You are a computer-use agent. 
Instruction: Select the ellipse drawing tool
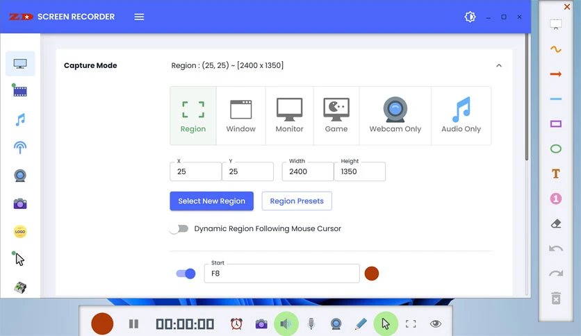(x=555, y=149)
